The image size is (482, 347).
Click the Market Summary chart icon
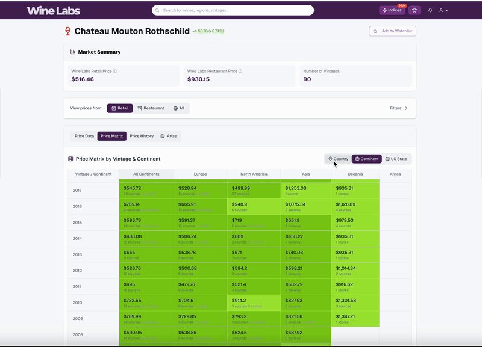72,52
